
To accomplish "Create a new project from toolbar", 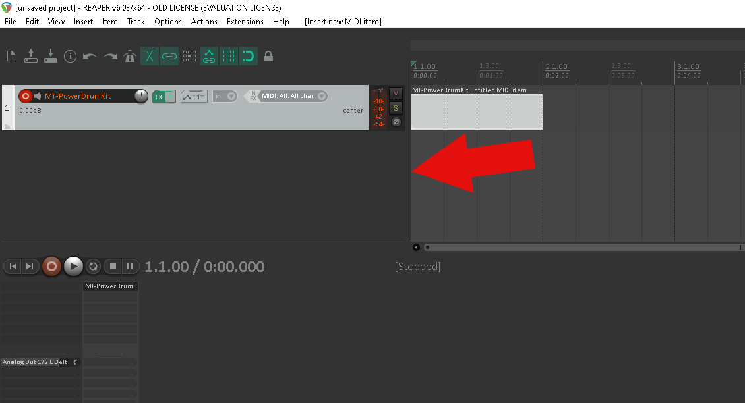I will (x=11, y=57).
